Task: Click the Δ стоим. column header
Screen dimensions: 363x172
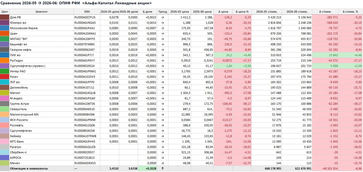Action: 325,12
